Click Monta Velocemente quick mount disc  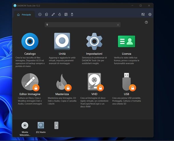pyautogui.click(x=25, y=126)
